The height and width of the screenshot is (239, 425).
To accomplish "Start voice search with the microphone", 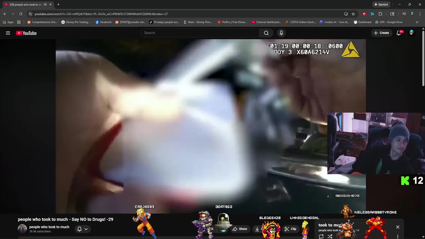I will (x=281, y=33).
